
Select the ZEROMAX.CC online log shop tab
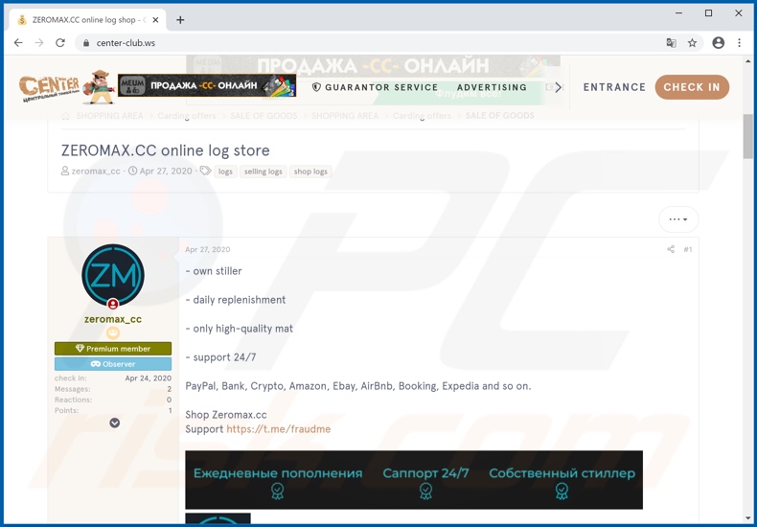pos(87,20)
